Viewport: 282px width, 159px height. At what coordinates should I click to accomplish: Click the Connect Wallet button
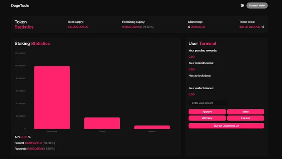257,5
